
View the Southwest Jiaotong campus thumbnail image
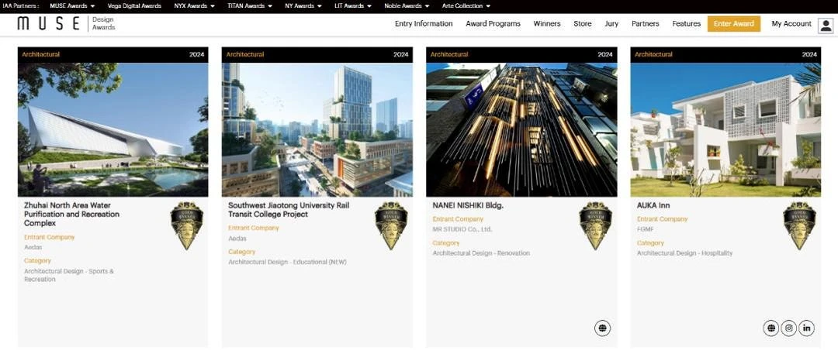click(317, 129)
